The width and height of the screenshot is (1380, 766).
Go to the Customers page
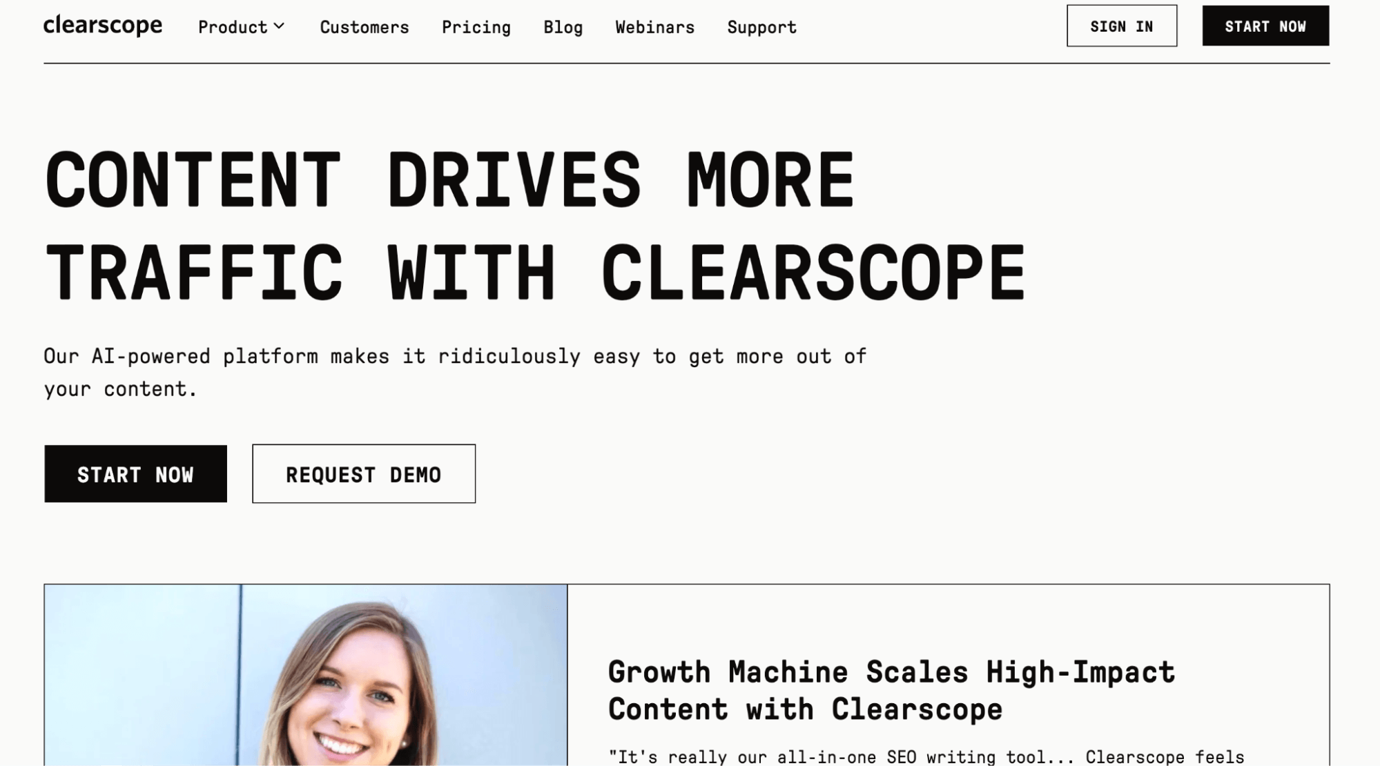pyautogui.click(x=364, y=27)
